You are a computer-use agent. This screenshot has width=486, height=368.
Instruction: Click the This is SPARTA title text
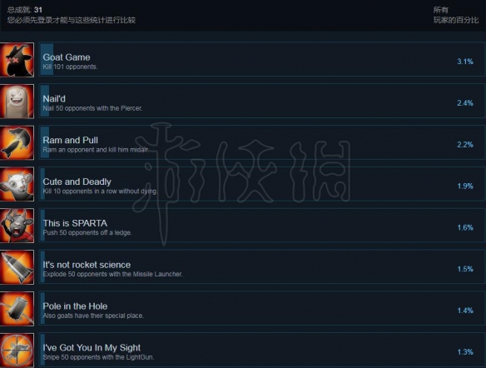tap(75, 223)
